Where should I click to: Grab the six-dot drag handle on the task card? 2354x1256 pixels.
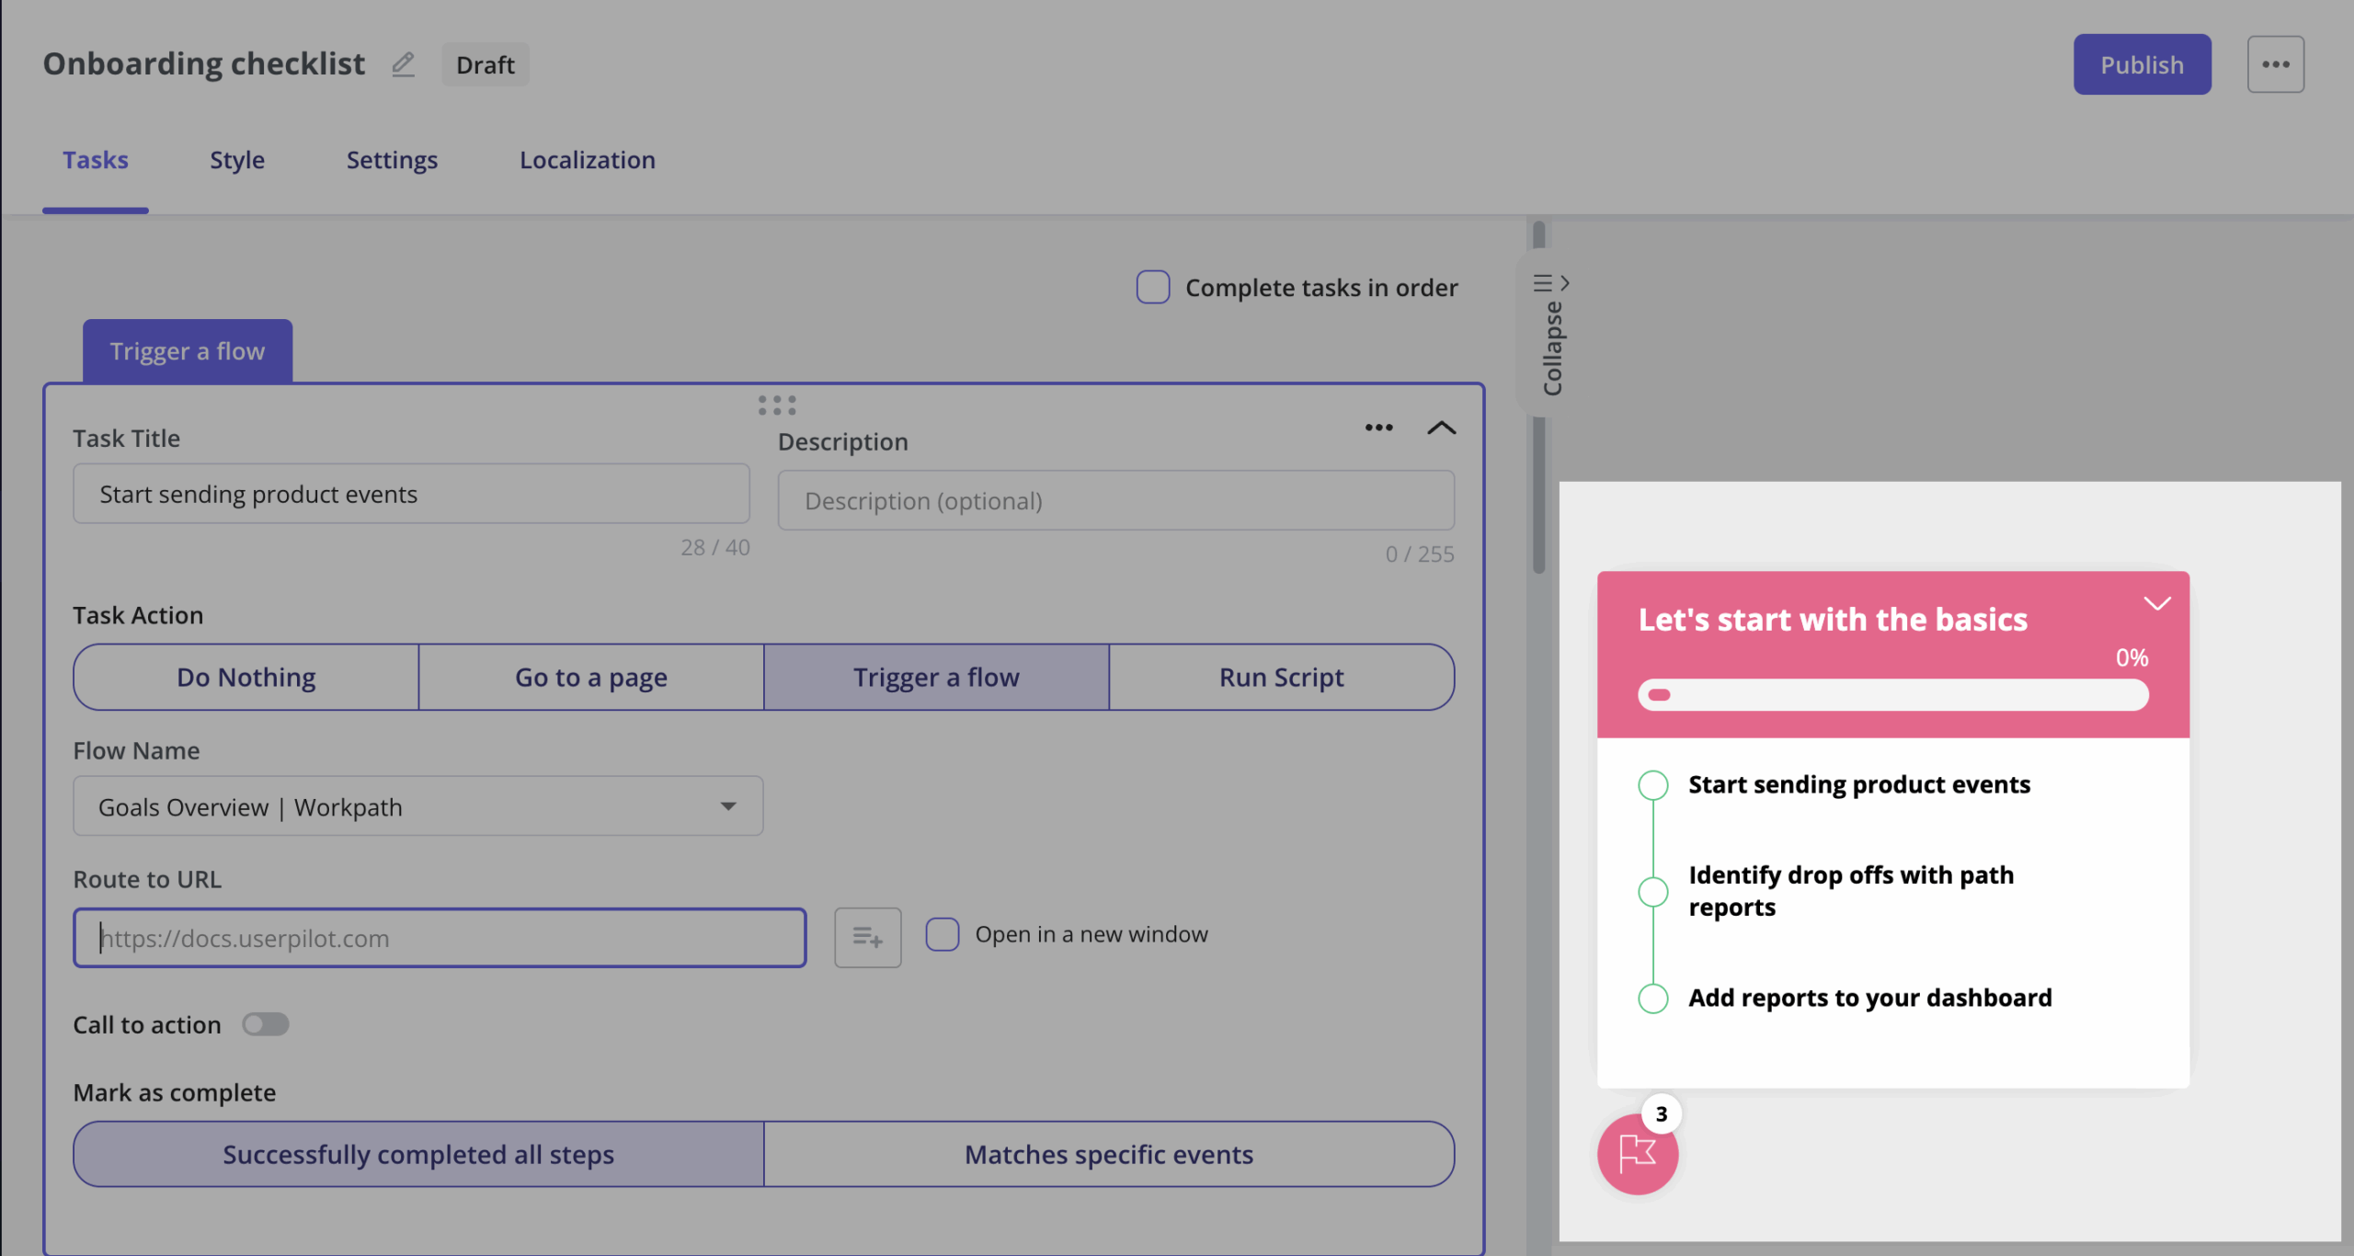pyautogui.click(x=777, y=405)
